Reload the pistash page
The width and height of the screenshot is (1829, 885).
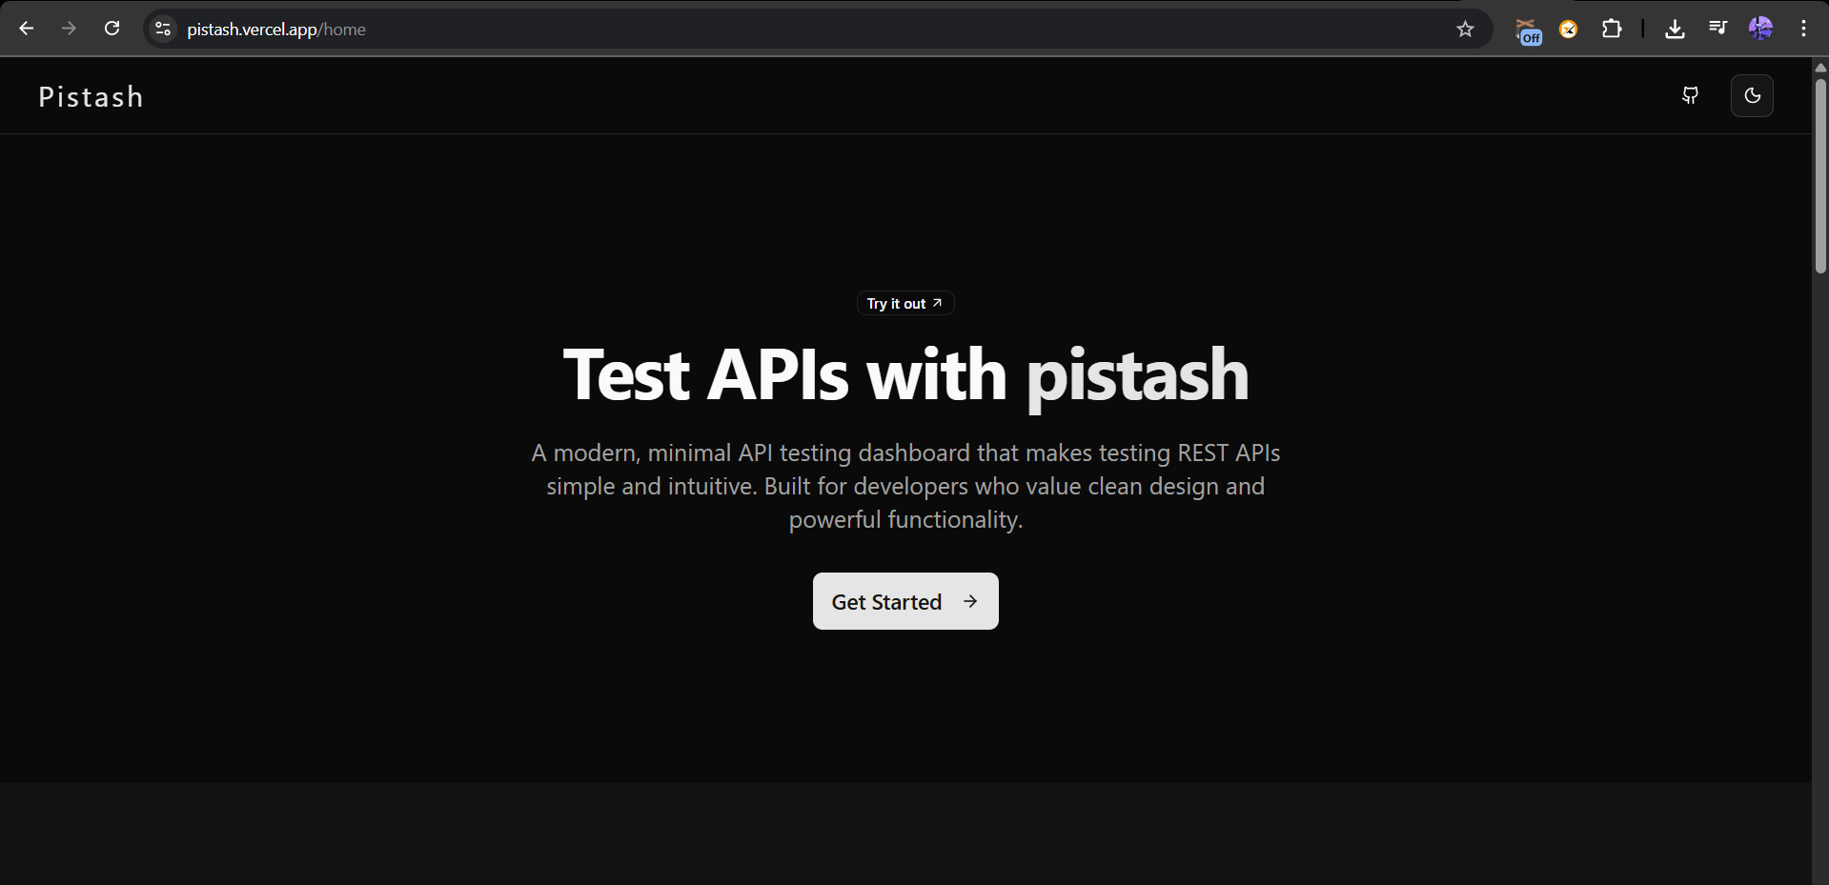pos(112,29)
